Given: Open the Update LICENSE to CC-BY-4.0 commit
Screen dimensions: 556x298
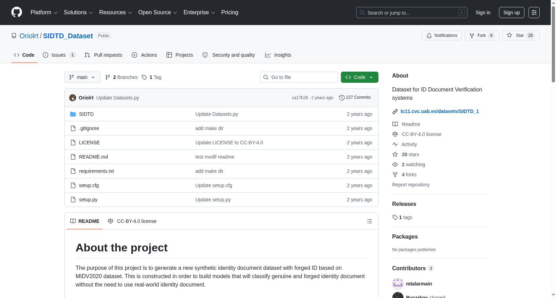Looking at the screenshot, I should [x=229, y=143].
